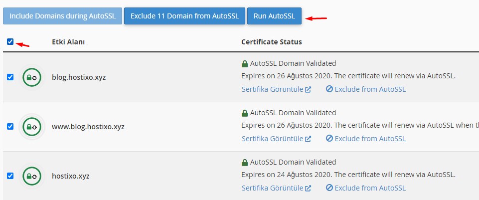Click the green padlock beside blog.hostixo.xyz validated status
Screen dimensions: 479x200
[244, 64]
